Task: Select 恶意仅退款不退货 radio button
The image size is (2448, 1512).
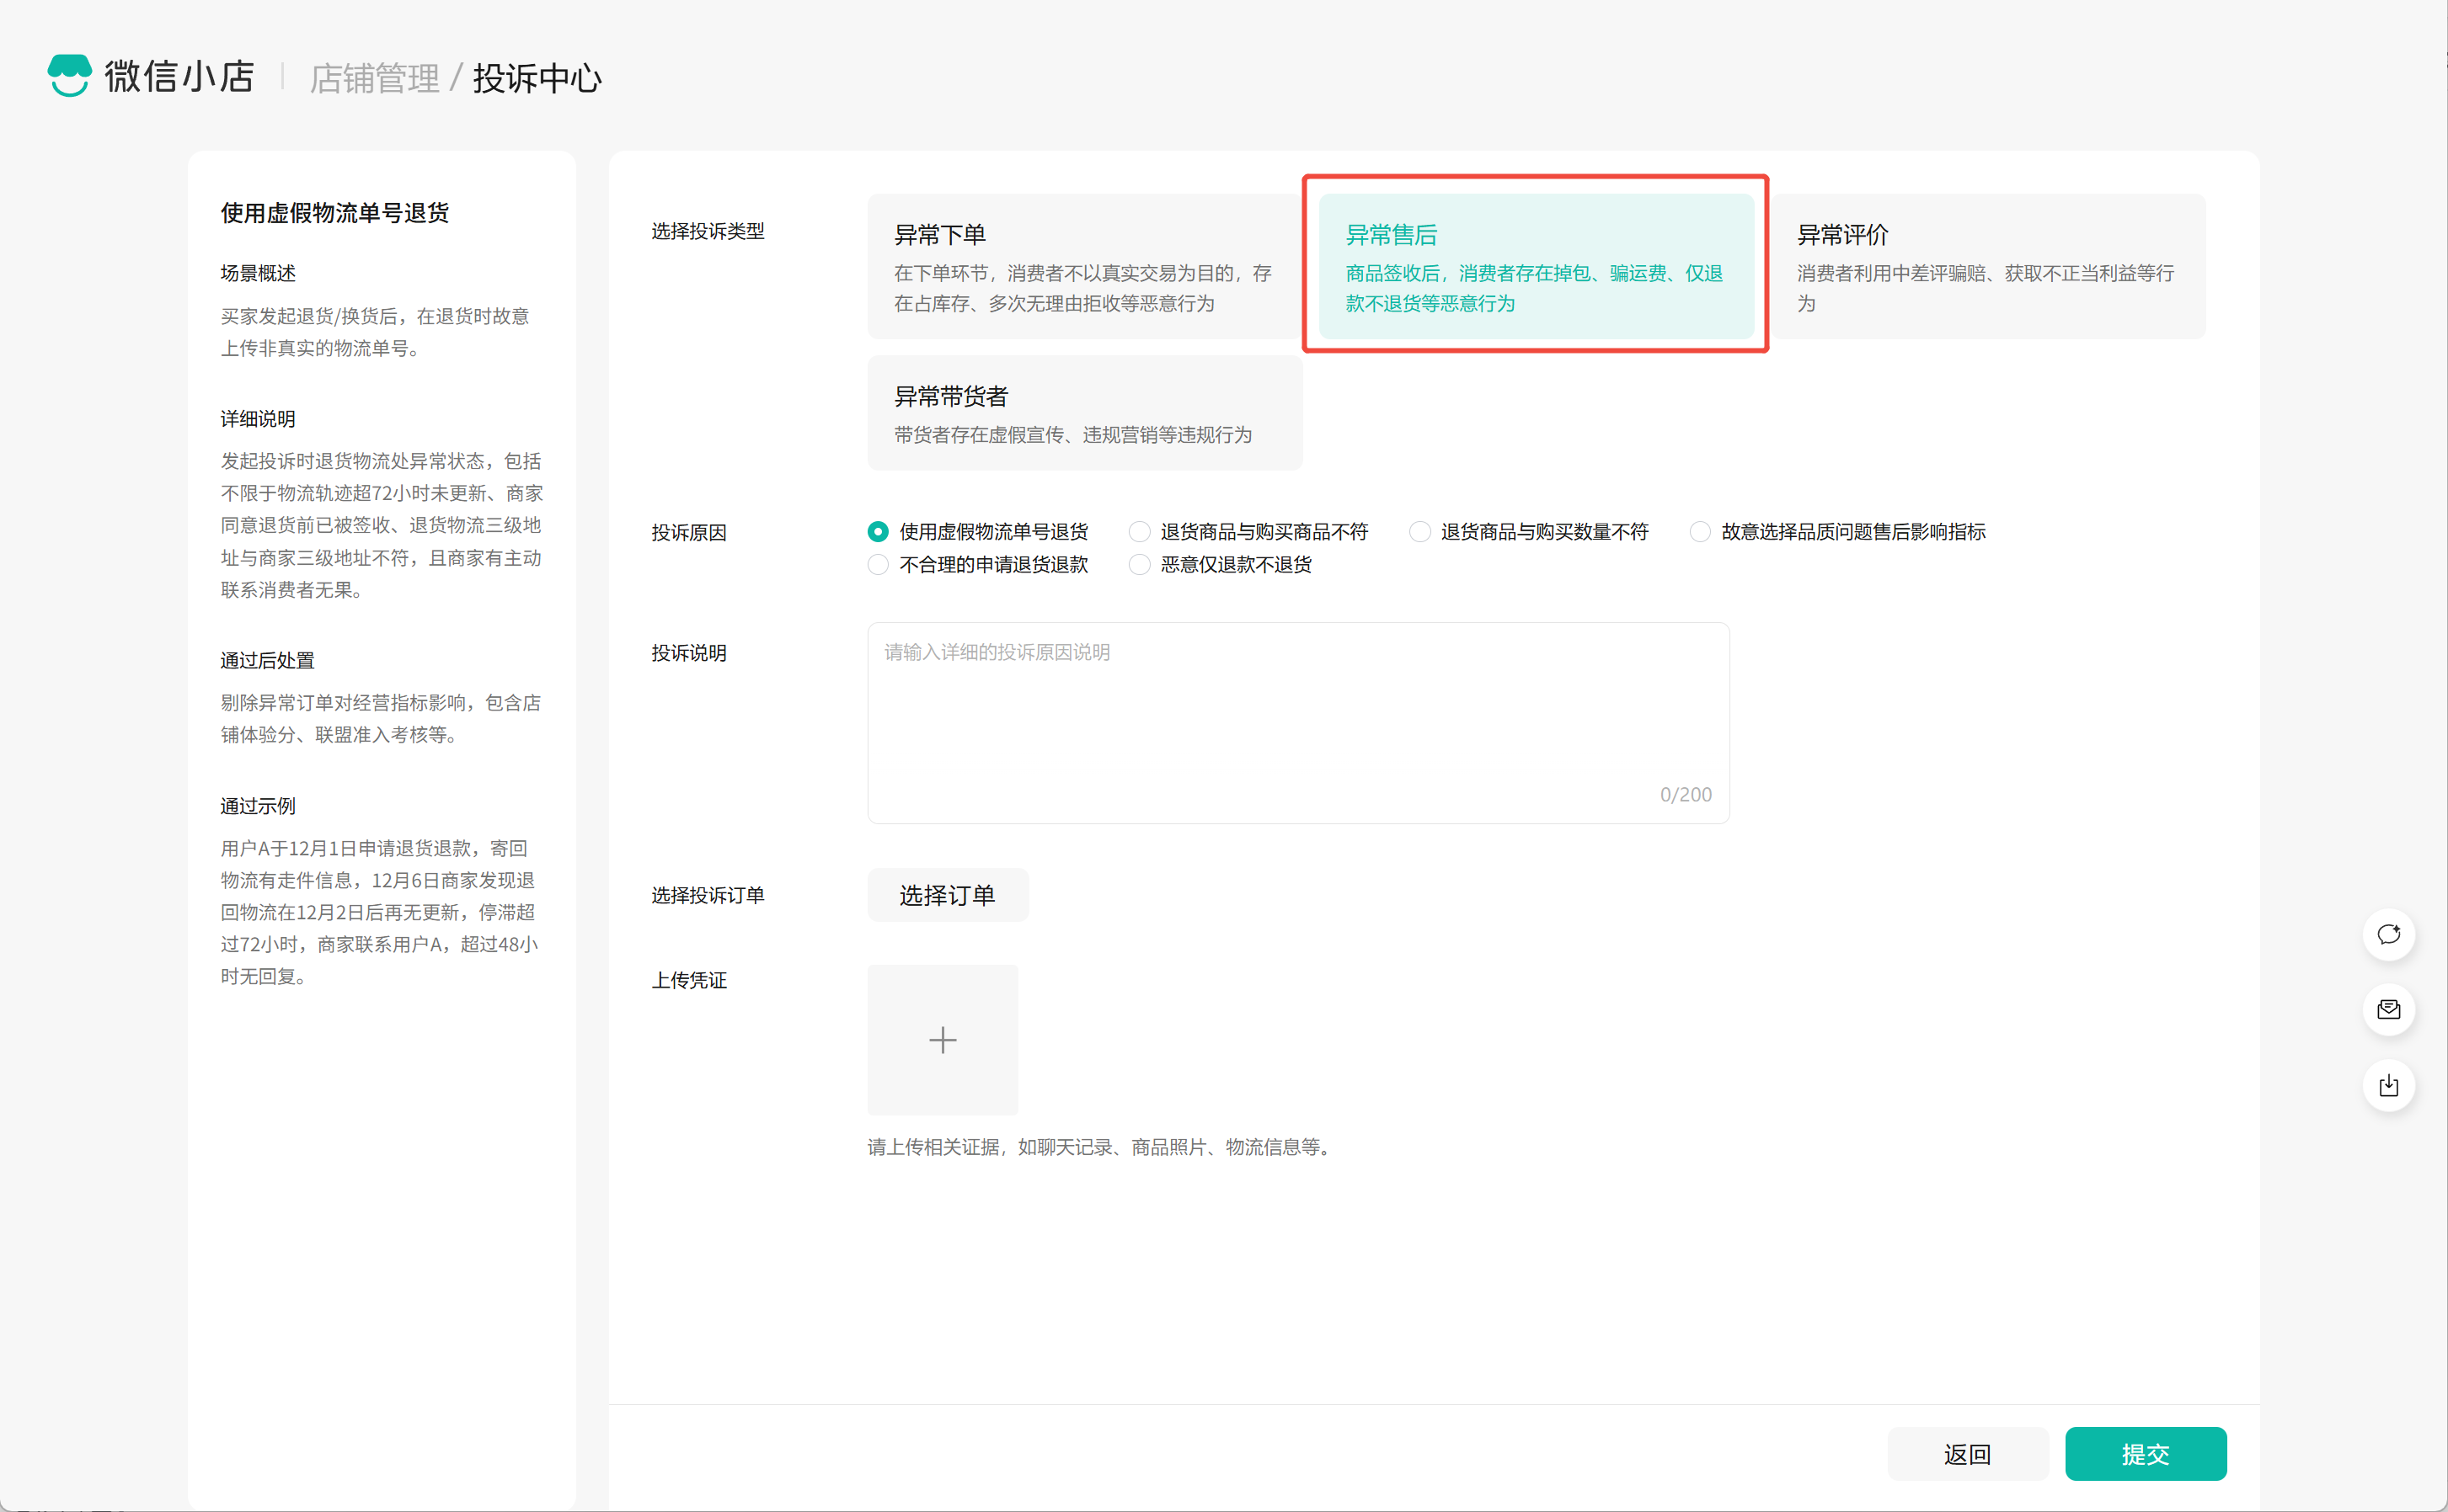Action: pyautogui.click(x=1138, y=565)
